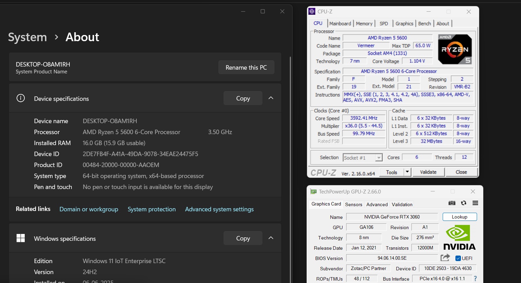Click the GPU-Z title bar app icon
This screenshot has height=283, width=521.
313,191
